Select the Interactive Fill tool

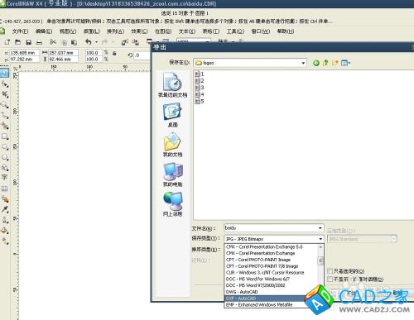click(x=5, y=241)
